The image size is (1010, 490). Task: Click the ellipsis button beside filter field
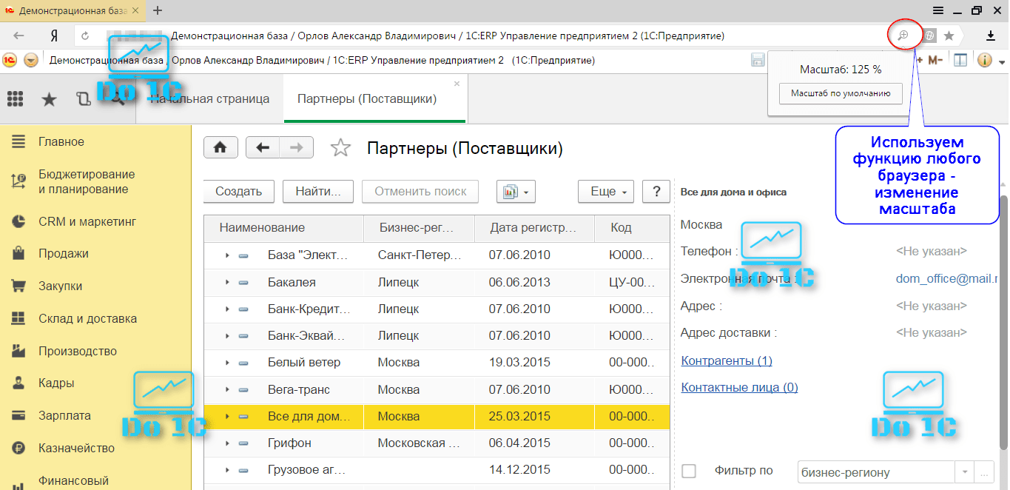tap(983, 471)
